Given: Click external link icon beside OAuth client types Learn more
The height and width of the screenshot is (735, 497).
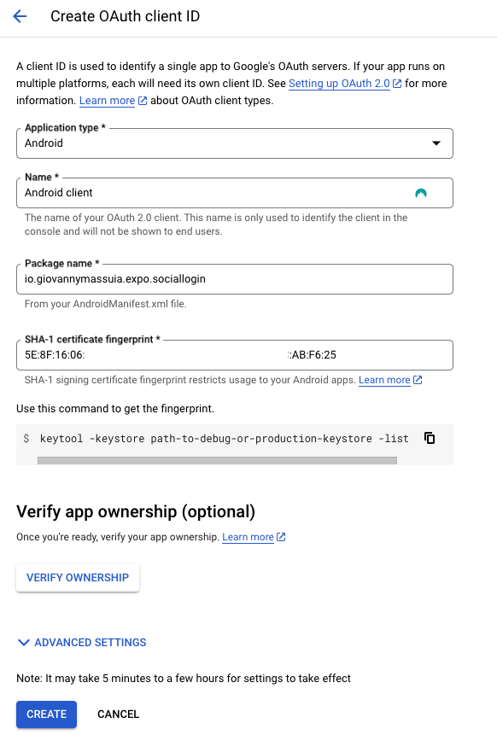Looking at the screenshot, I should coord(143,101).
